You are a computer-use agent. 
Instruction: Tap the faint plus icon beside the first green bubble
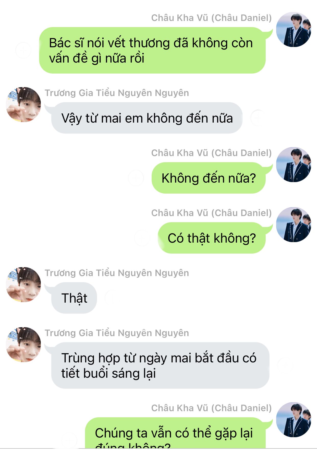(x=23, y=50)
